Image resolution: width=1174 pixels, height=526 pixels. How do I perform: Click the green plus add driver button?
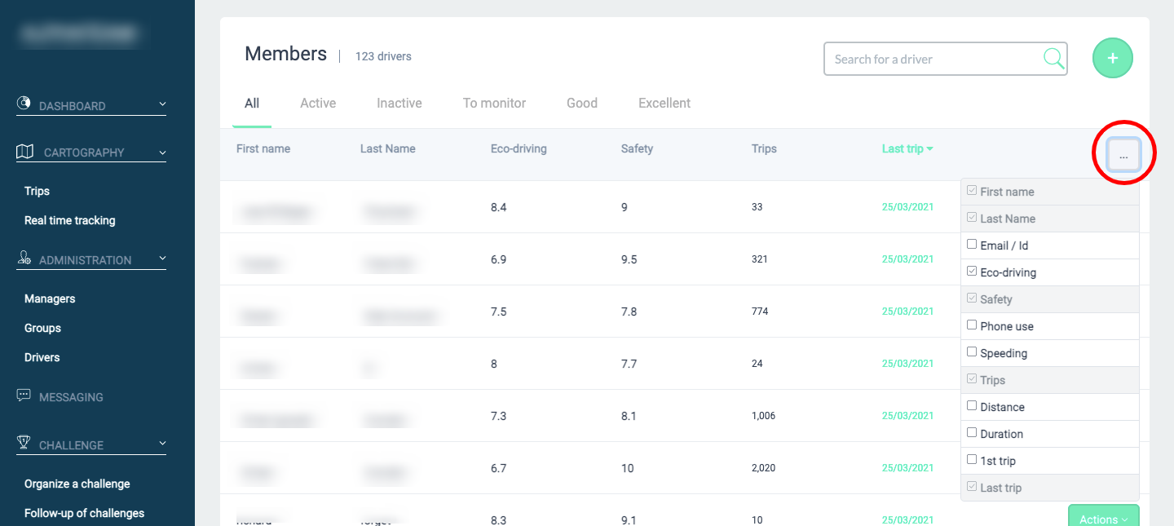click(x=1112, y=59)
